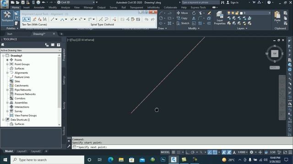Click the command line input field
This screenshot has height=164, width=293.
tap(182, 147)
